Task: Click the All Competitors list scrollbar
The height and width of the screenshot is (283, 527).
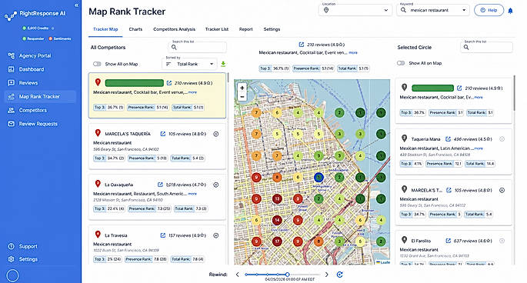Action: point(228,78)
